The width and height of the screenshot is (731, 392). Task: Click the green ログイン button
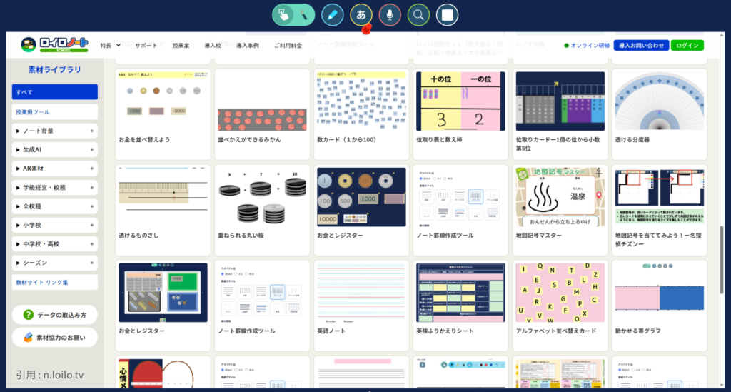click(687, 45)
